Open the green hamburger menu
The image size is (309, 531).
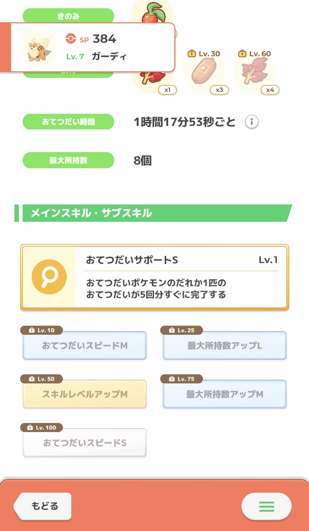point(266,506)
